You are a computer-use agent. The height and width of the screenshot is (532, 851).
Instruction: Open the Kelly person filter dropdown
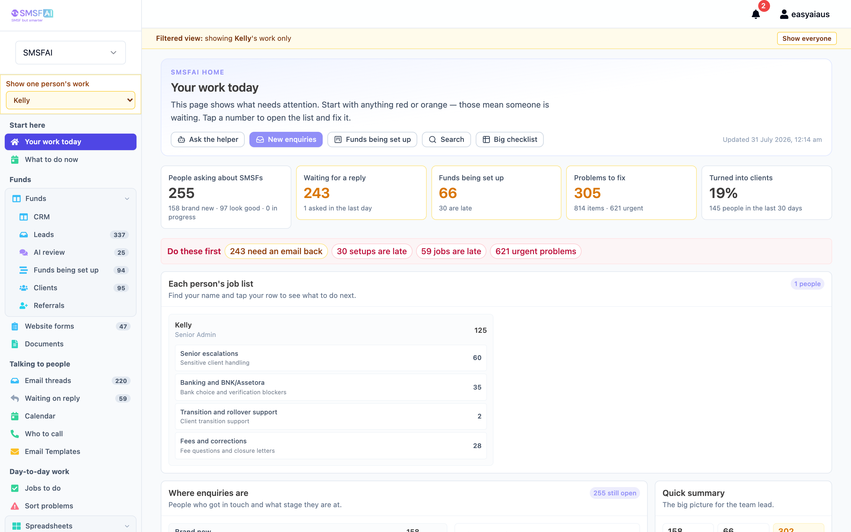(x=71, y=100)
